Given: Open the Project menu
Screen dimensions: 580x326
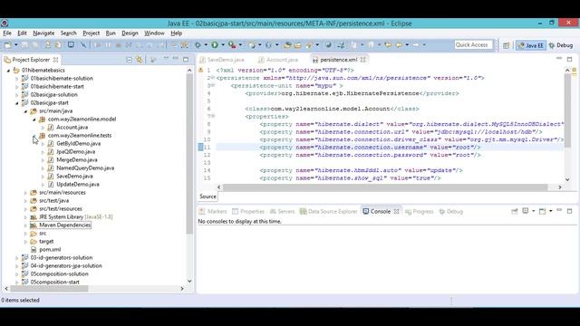Looking at the screenshot, I should pos(91,33).
